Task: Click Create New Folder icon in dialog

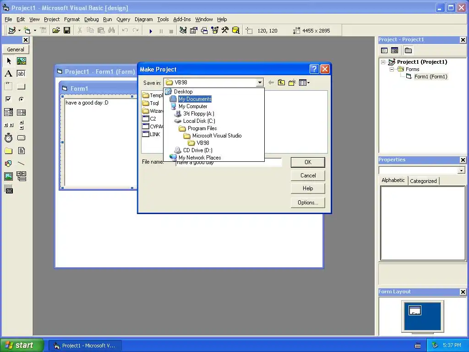Action: [x=292, y=82]
